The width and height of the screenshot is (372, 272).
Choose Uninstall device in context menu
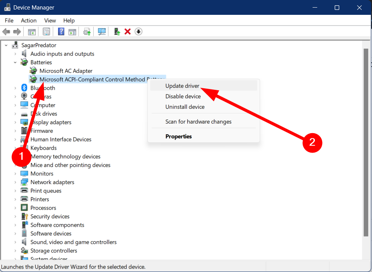204,107
